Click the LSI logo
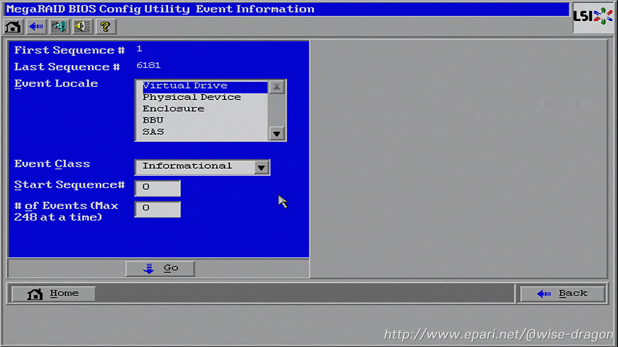618x347 pixels. coord(593,16)
